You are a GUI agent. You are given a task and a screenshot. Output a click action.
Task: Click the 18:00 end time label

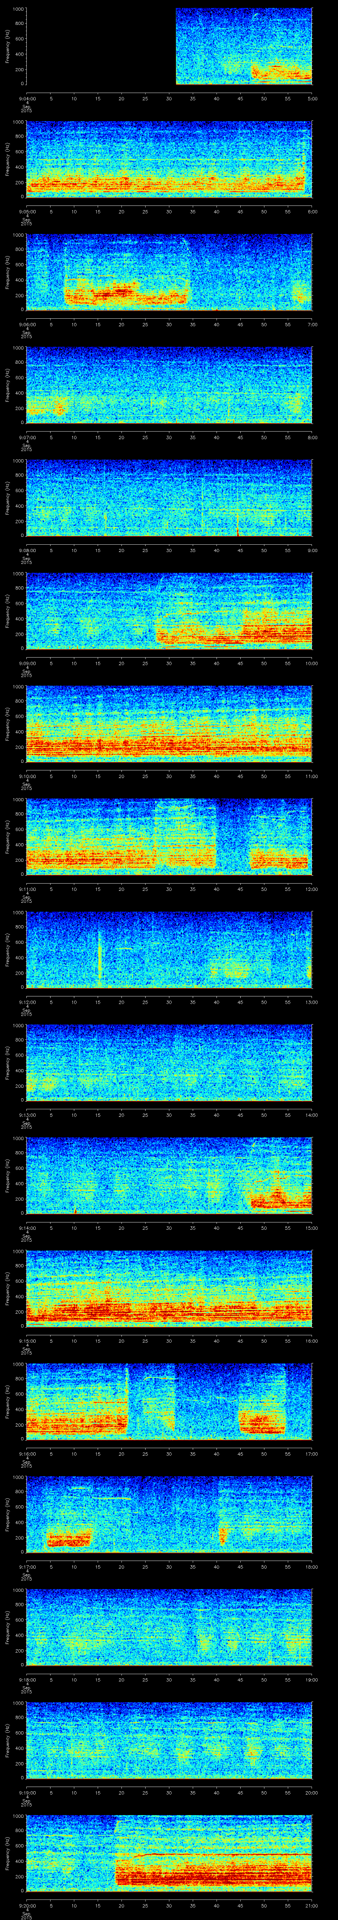point(311,1567)
